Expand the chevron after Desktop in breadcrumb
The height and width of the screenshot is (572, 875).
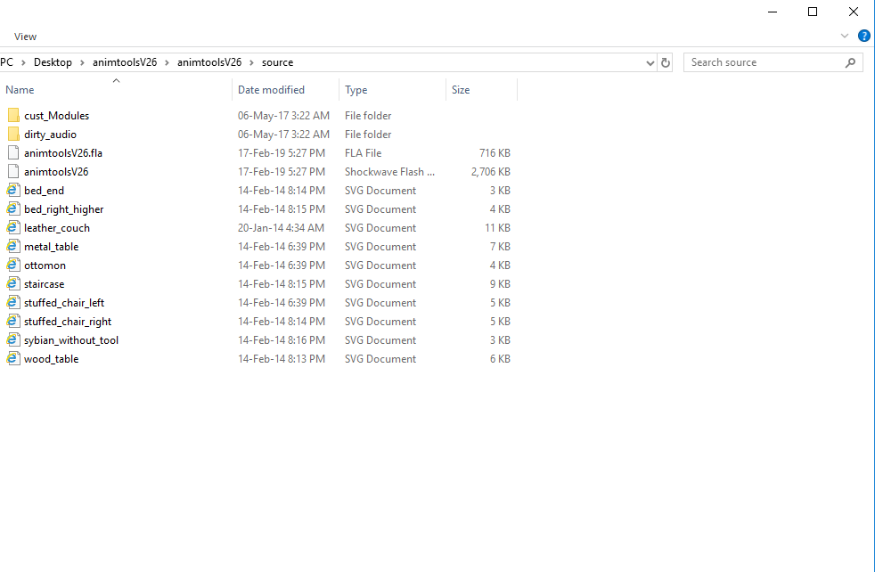[82, 62]
